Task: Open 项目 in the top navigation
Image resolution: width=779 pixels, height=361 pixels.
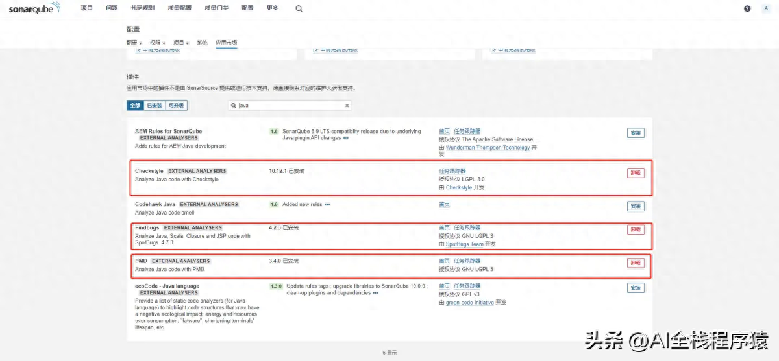Action: point(86,8)
